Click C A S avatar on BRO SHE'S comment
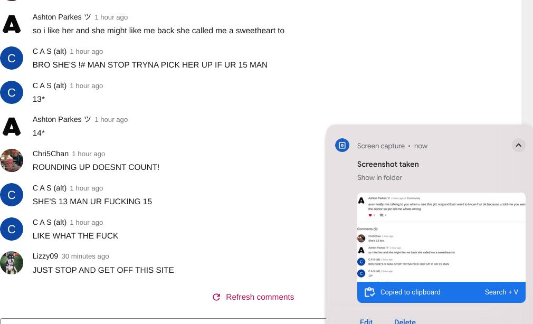 tap(12, 58)
